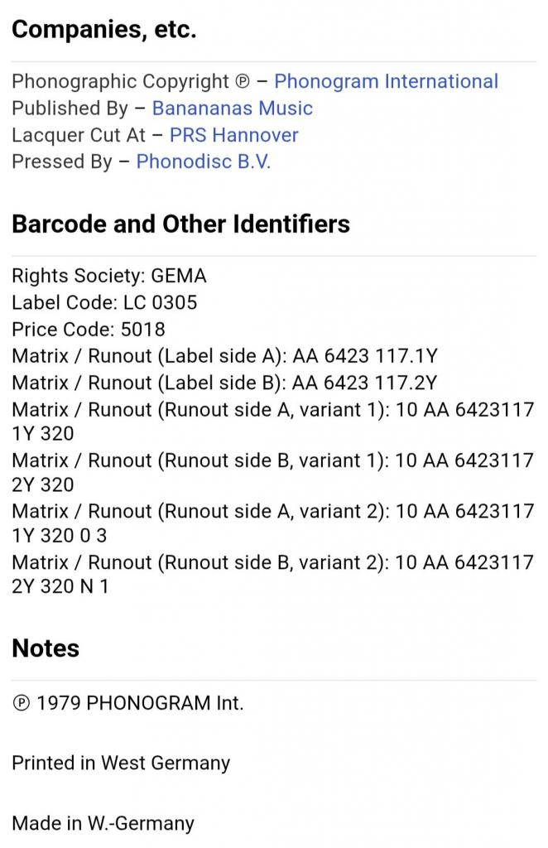Select the Companies, etc. heading

[x=103, y=29]
